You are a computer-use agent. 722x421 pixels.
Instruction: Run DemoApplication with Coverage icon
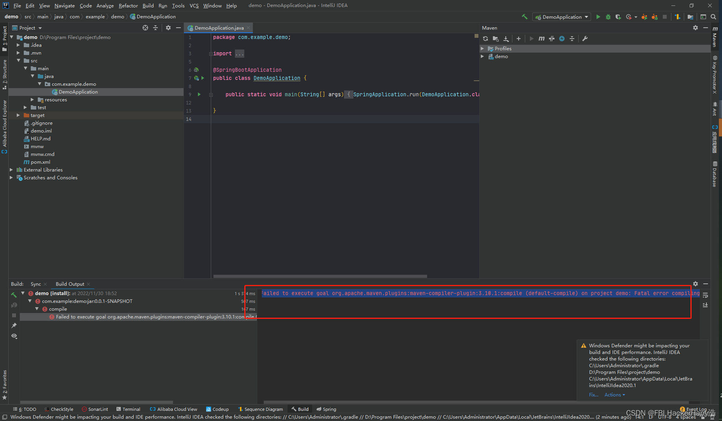click(618, 17)
